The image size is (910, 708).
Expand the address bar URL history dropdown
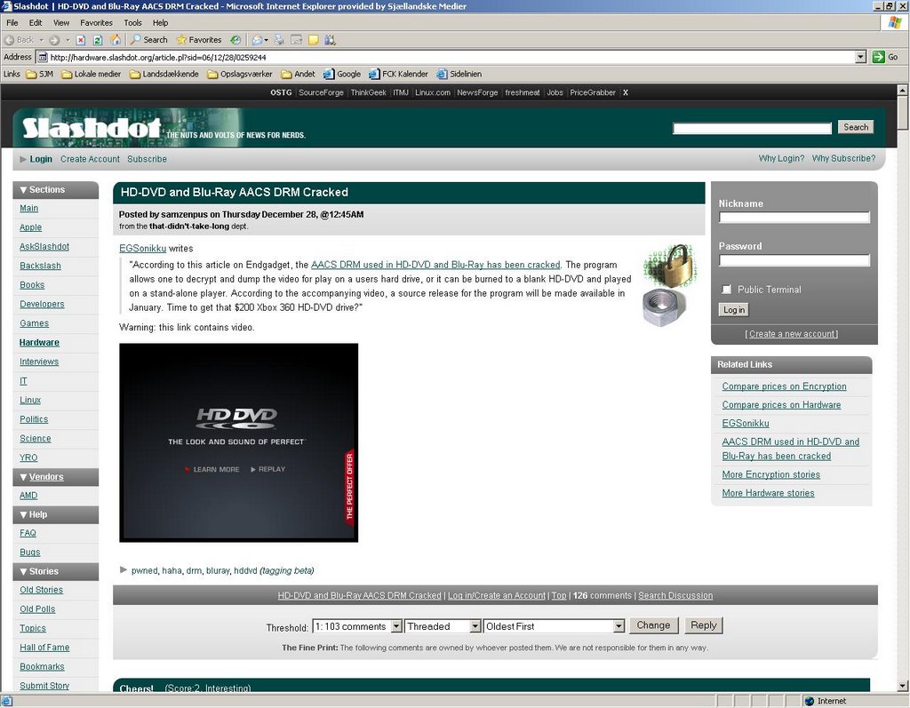tap(861, 57)
